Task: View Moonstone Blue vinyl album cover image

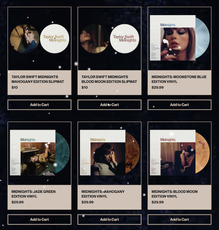Action: click(x=173, y=38)
